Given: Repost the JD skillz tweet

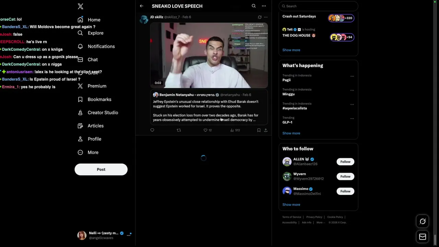Looking at the screenshot, I should pyautogui.click(x=179, y=130).
